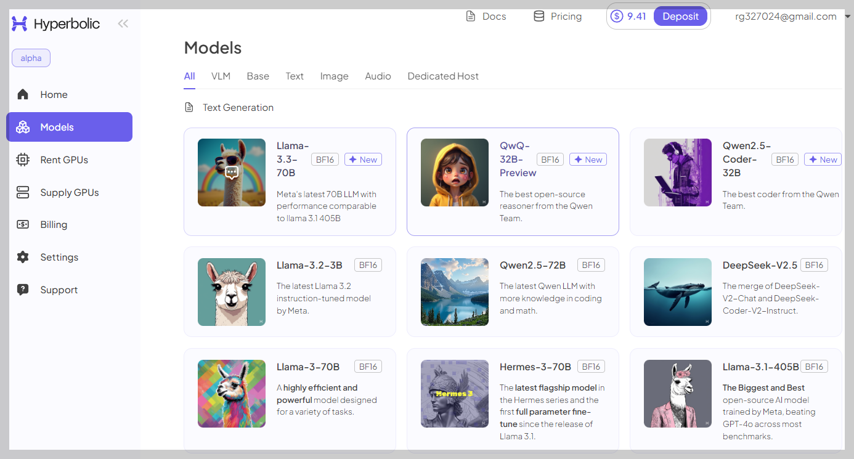The height and width of the screenshot is (459, 854).
Task: Click the Llama-3.3-70B description text
Action: click(327, 206)
